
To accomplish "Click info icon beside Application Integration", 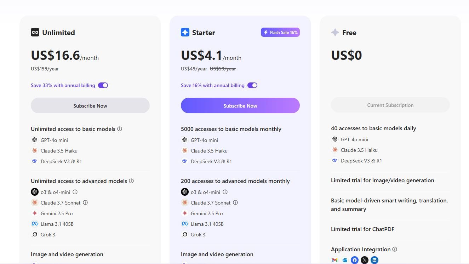I will 395,249.
